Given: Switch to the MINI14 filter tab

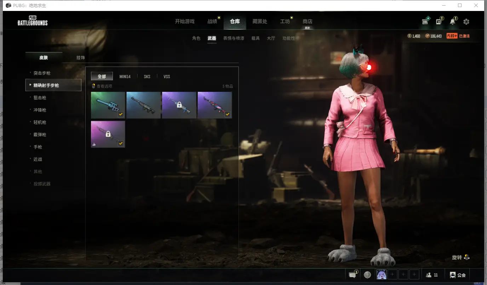Looking at the screenshot, I should 125,77.
